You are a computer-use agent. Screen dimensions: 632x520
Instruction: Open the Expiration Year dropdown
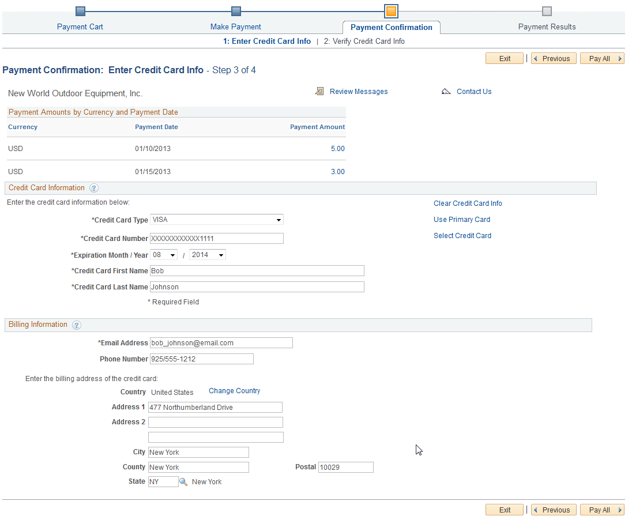tap(220, 254)
